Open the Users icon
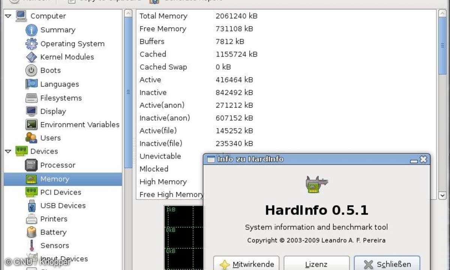The height and width of the screenshot is (270, 450). point(31,138)
